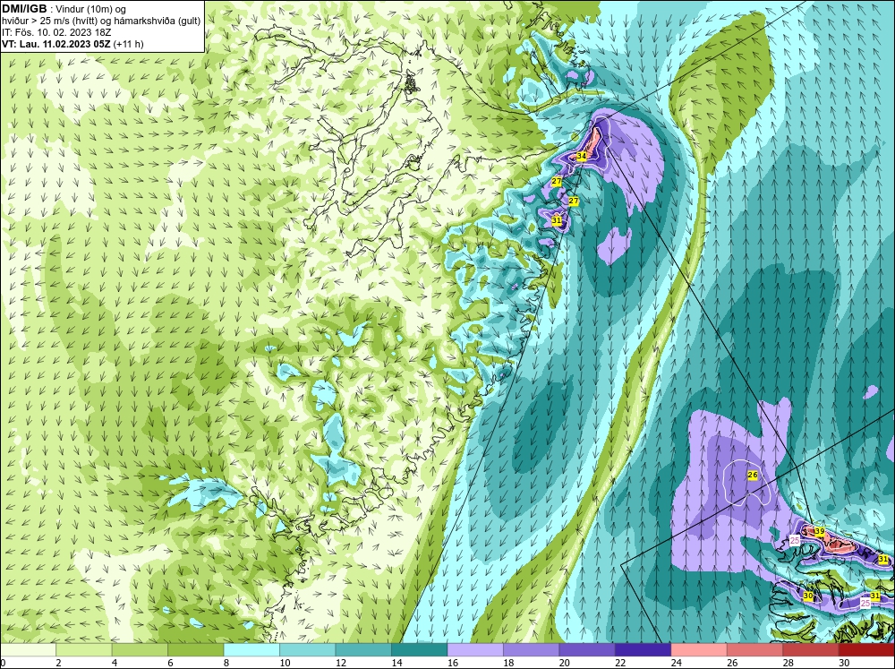Click the legend scale value 2

coord(61,663)
